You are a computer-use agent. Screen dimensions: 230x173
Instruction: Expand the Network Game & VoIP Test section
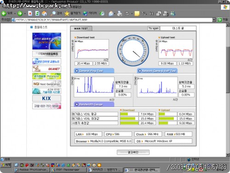point(157,71)
